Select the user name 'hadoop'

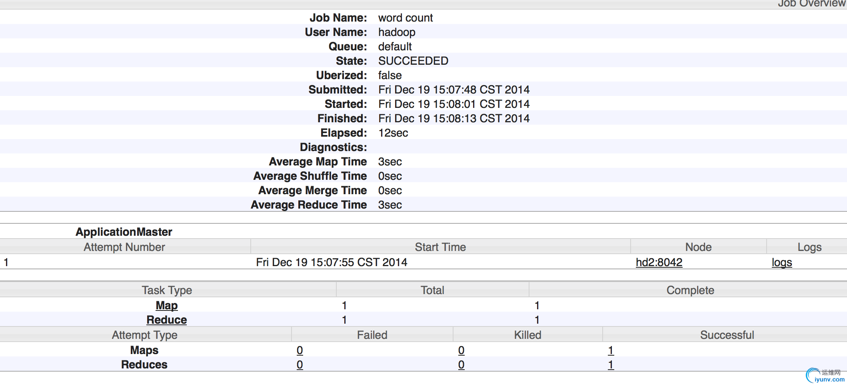click(x=397, y=32)
